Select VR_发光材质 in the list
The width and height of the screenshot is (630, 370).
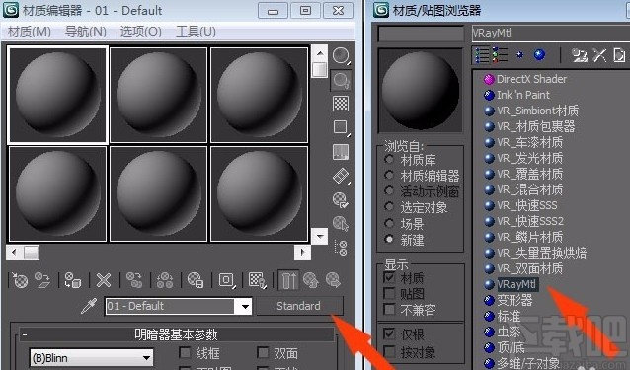(x=530, y=158)
